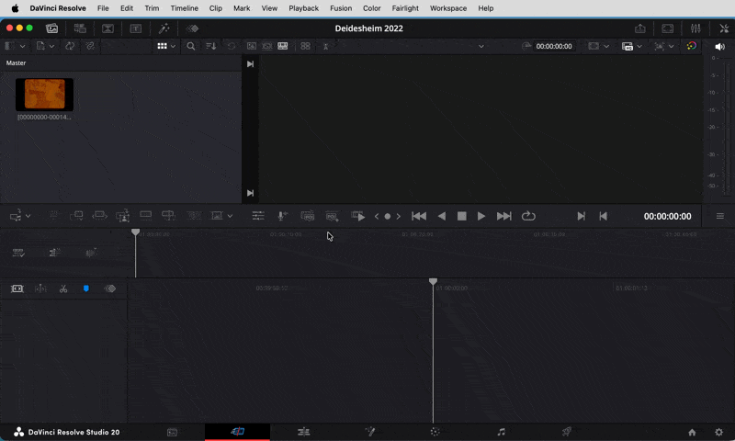Open the Playback menu

click(304, 8)
